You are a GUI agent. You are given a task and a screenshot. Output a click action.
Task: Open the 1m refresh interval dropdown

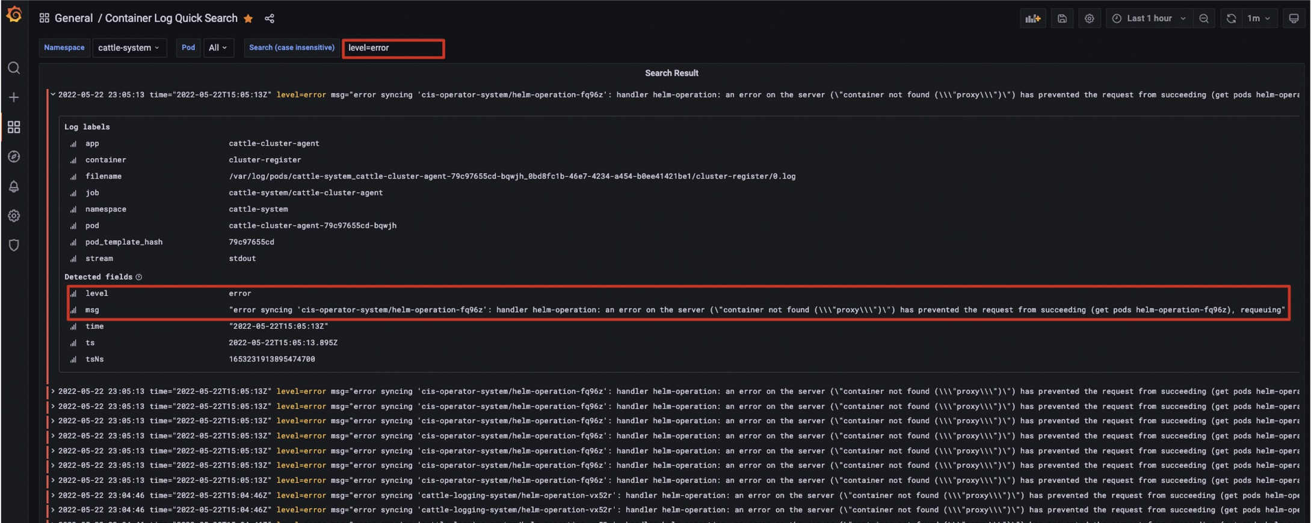[x=1259, y=19]
